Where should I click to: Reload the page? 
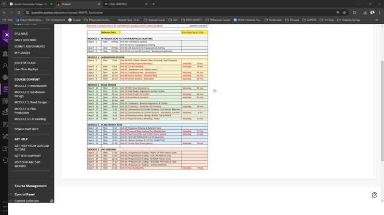19,12
